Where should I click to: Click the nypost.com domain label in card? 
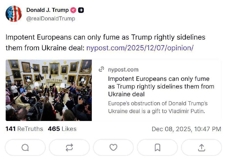click(123, 70)
